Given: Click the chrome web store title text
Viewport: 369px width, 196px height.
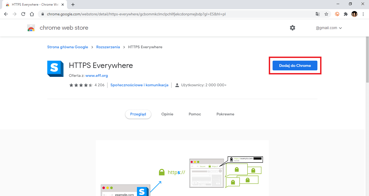Looking at the screenshot, I should coord(64,28).
